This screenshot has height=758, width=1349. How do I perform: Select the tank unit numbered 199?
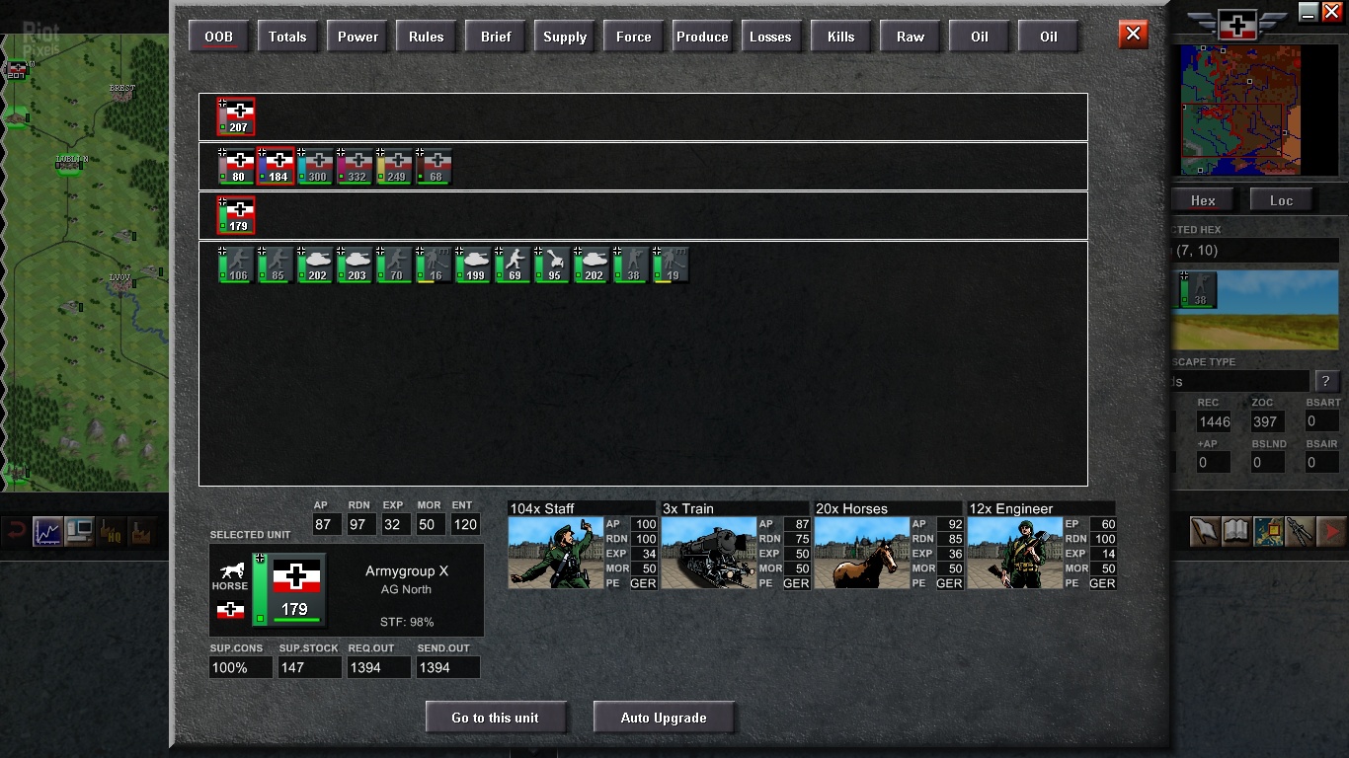point(474,265)
